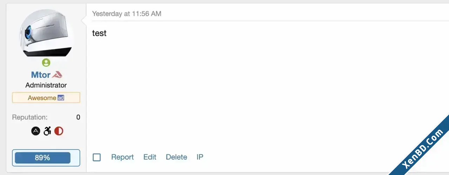The image size is (449, 175).
Task: Click the wheelchair accessibility badge icon
Action: (x=47, y=131)
